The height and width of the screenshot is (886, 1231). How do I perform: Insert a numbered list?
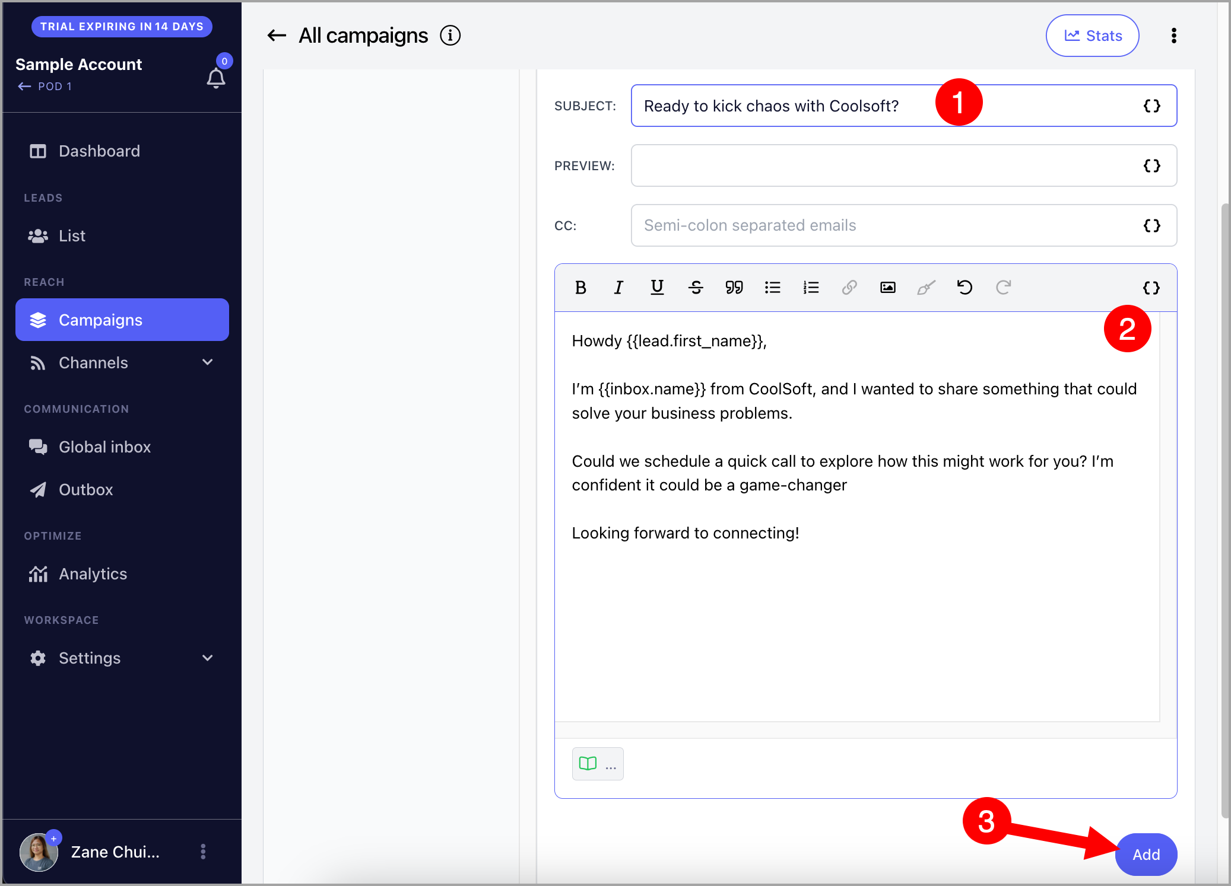point(811,288)
